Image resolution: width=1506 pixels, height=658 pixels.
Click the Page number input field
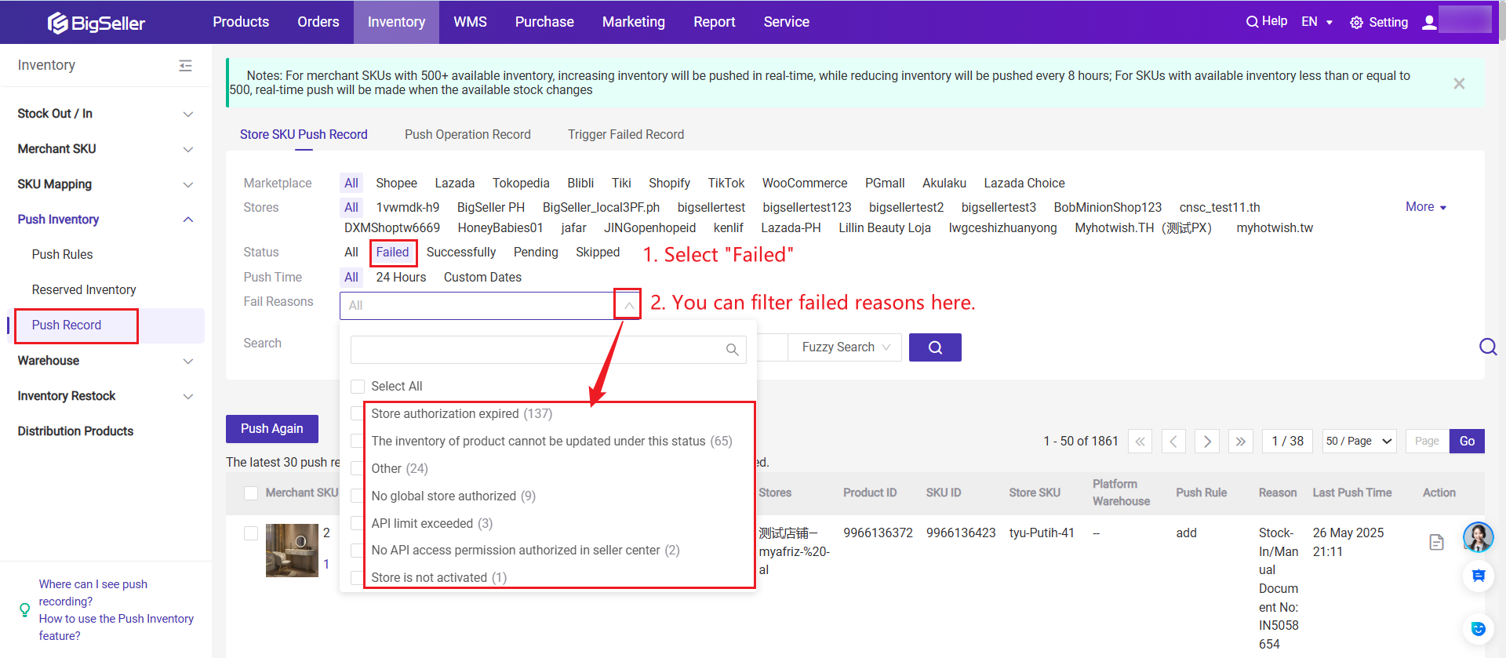(x=1427, y=442)
